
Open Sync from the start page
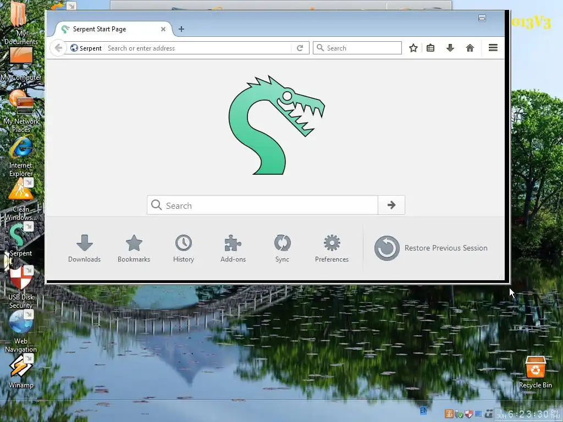pos(282,249)
